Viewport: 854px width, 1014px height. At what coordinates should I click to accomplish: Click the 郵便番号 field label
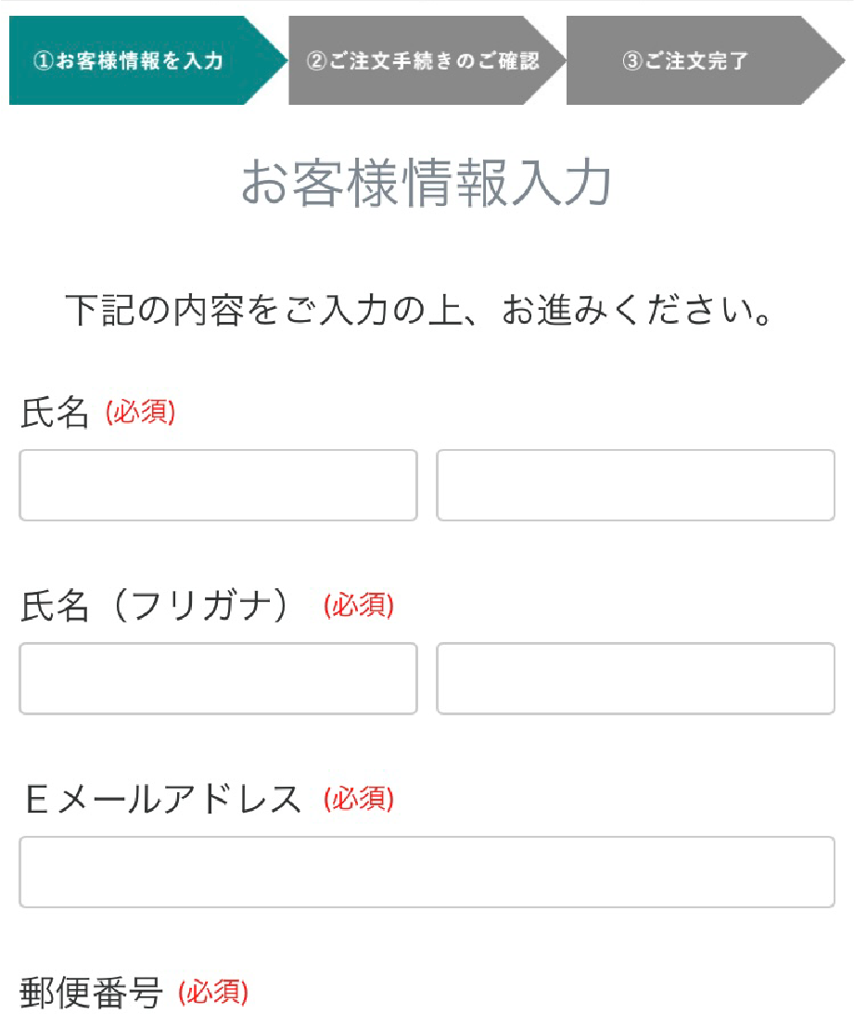tap(91, 994)
